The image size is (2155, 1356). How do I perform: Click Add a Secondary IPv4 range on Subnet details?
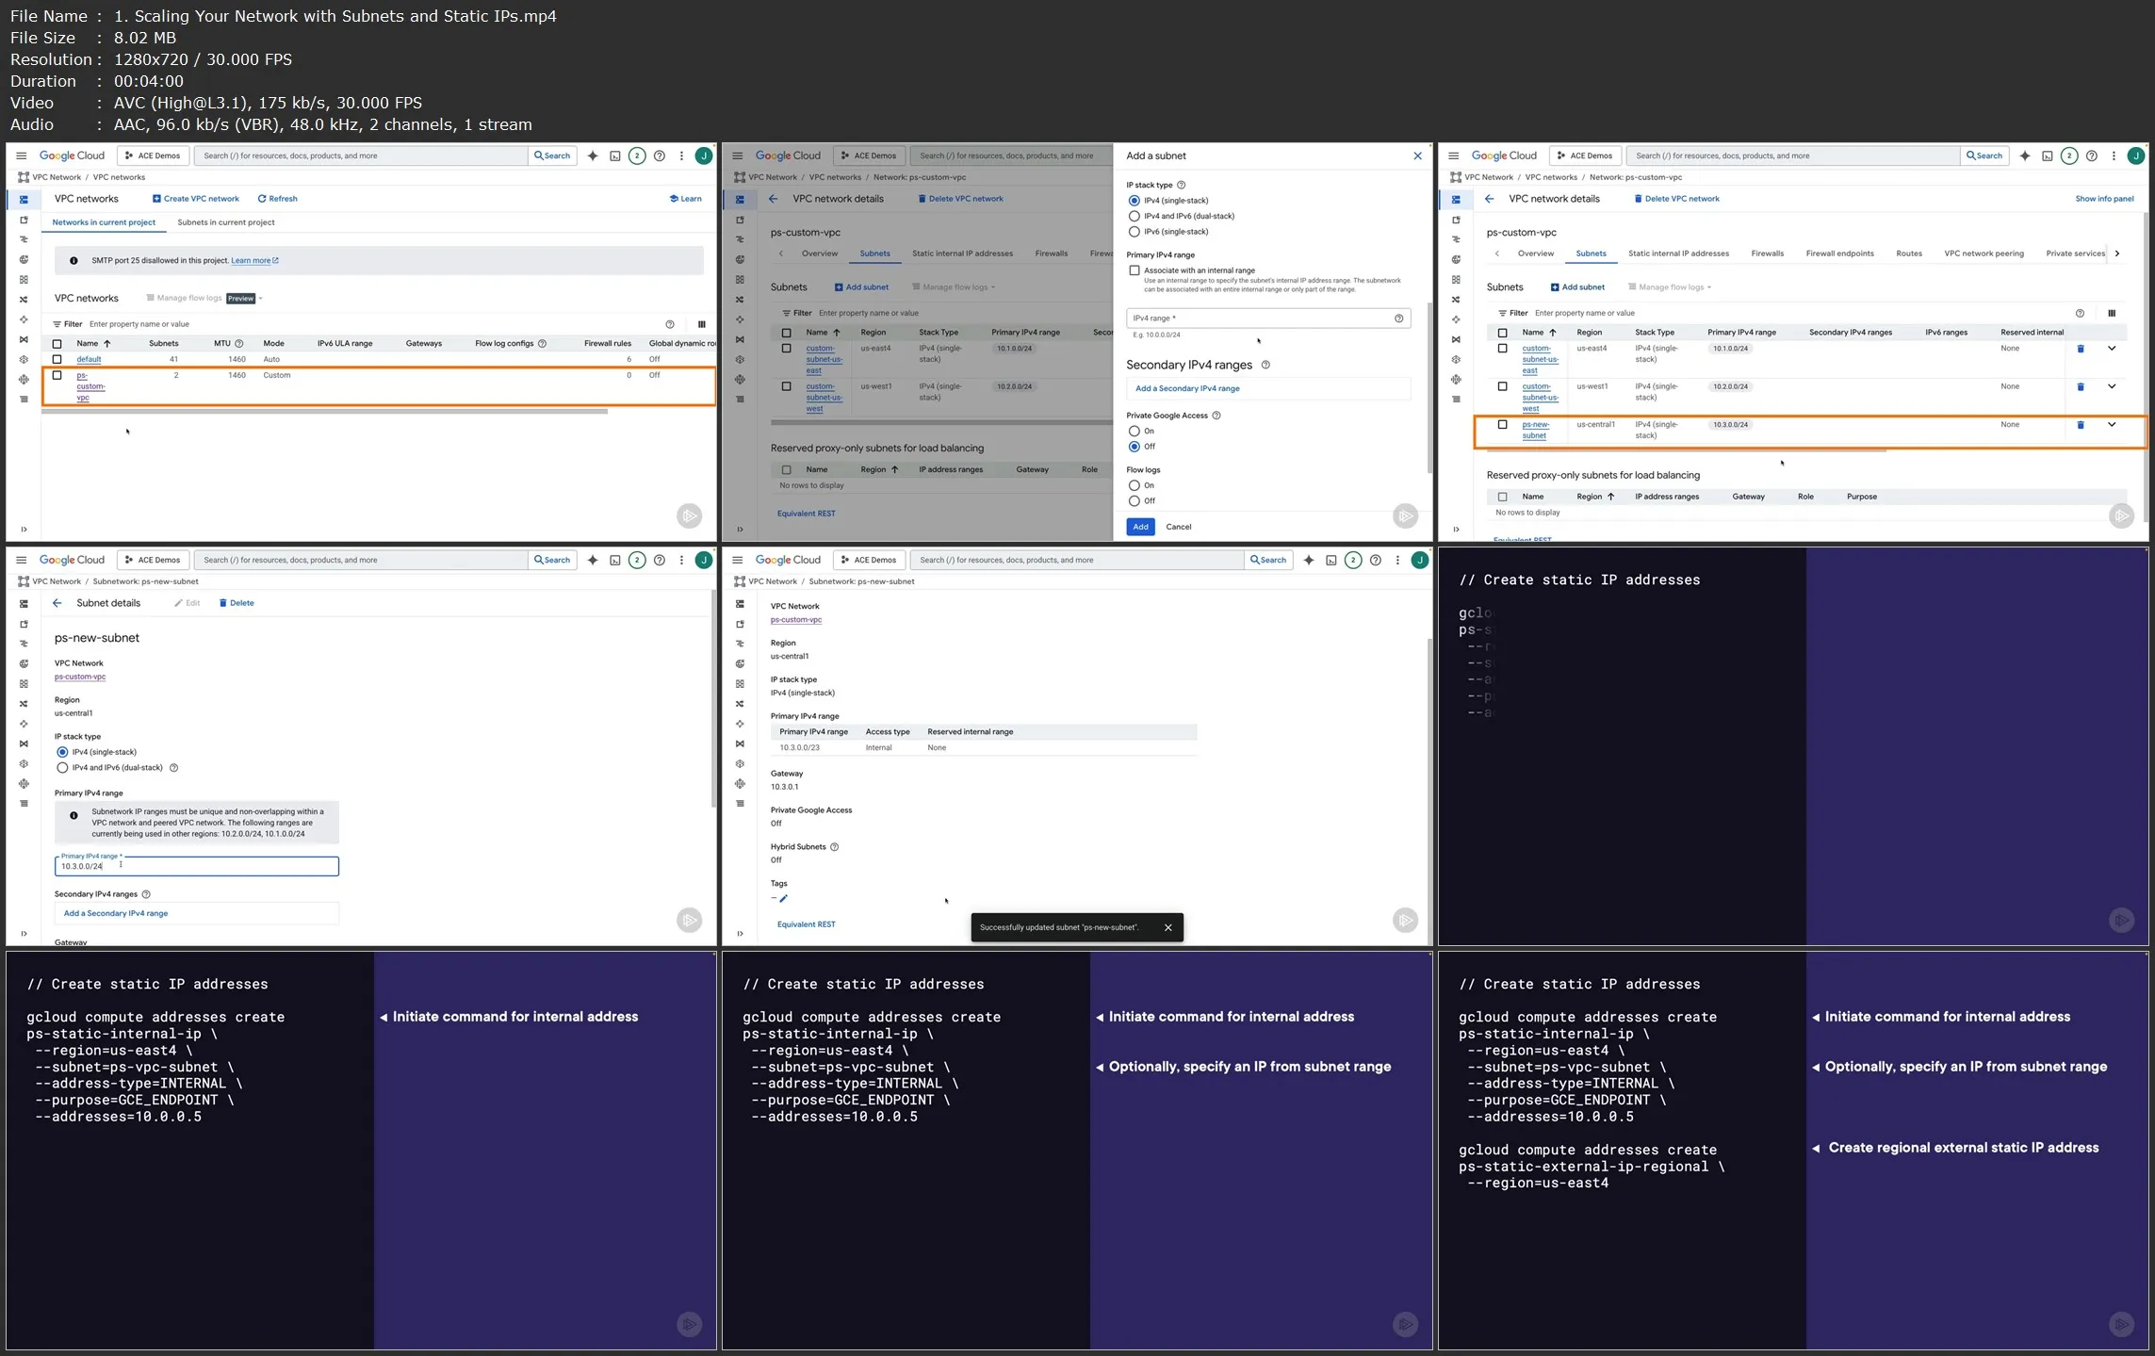pos(116,913)
